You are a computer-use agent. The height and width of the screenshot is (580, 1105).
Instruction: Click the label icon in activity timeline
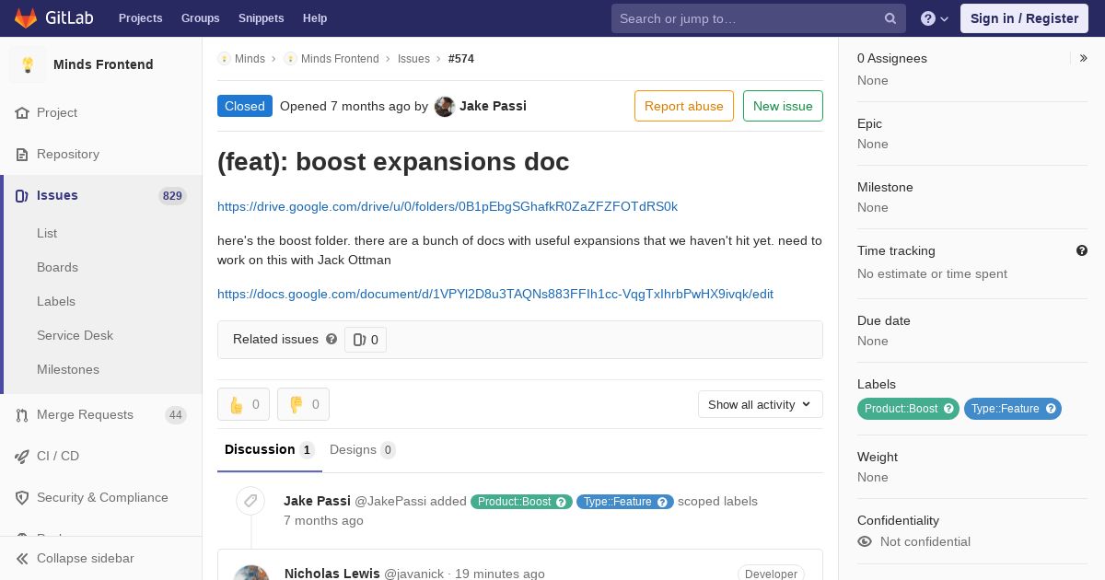pyautogui.click(x=250, y=501)
